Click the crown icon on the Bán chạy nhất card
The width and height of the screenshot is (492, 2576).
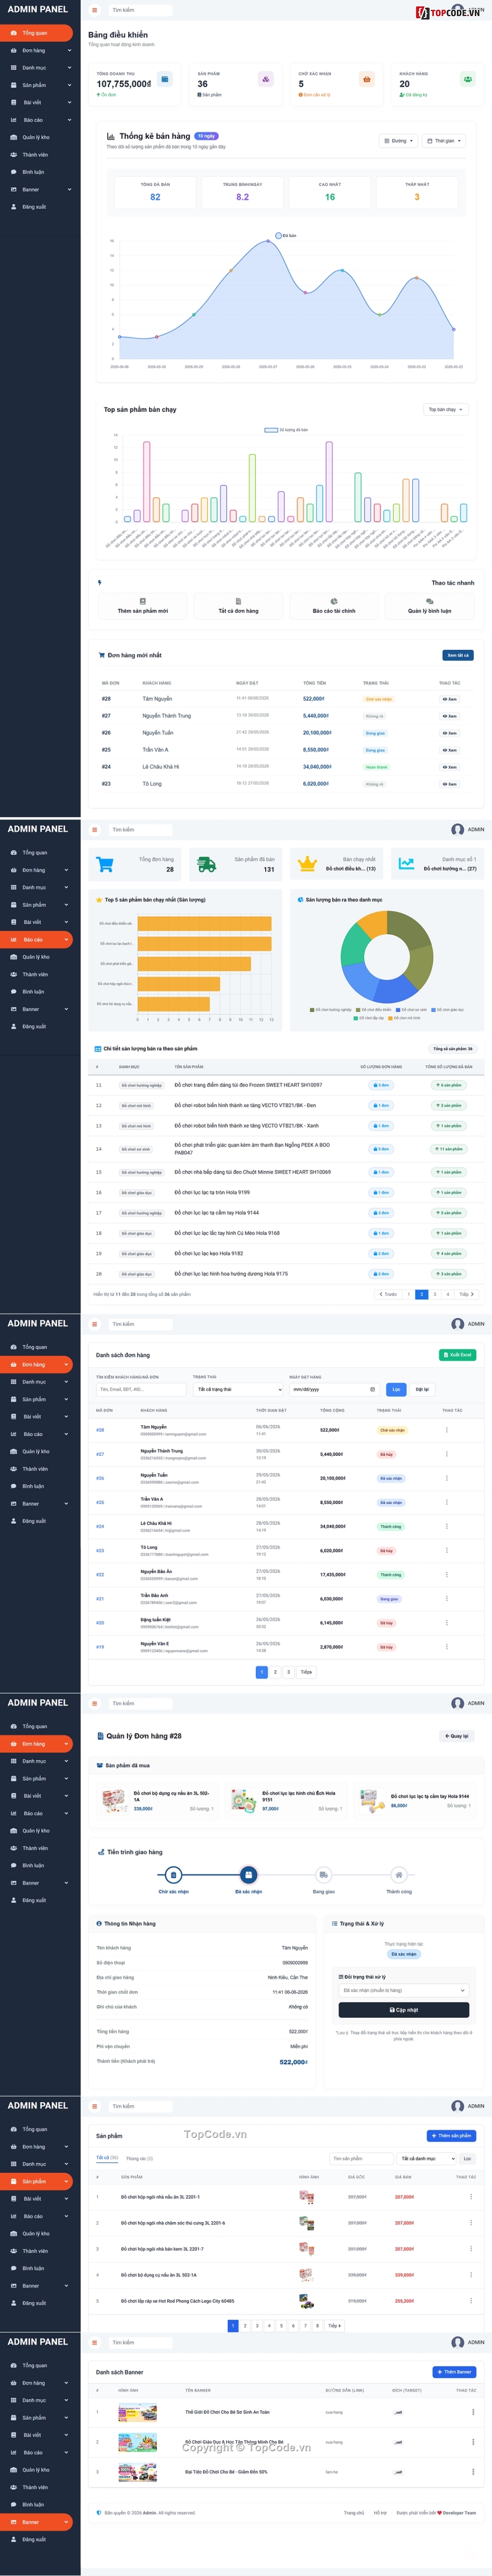pyautogui.click(x=307, y=863)
